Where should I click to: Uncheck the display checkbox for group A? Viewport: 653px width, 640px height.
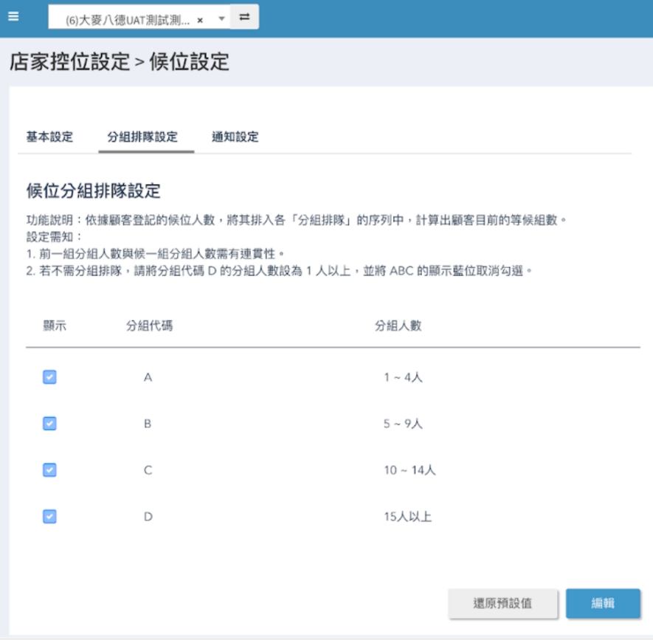[x=49, y=377]
